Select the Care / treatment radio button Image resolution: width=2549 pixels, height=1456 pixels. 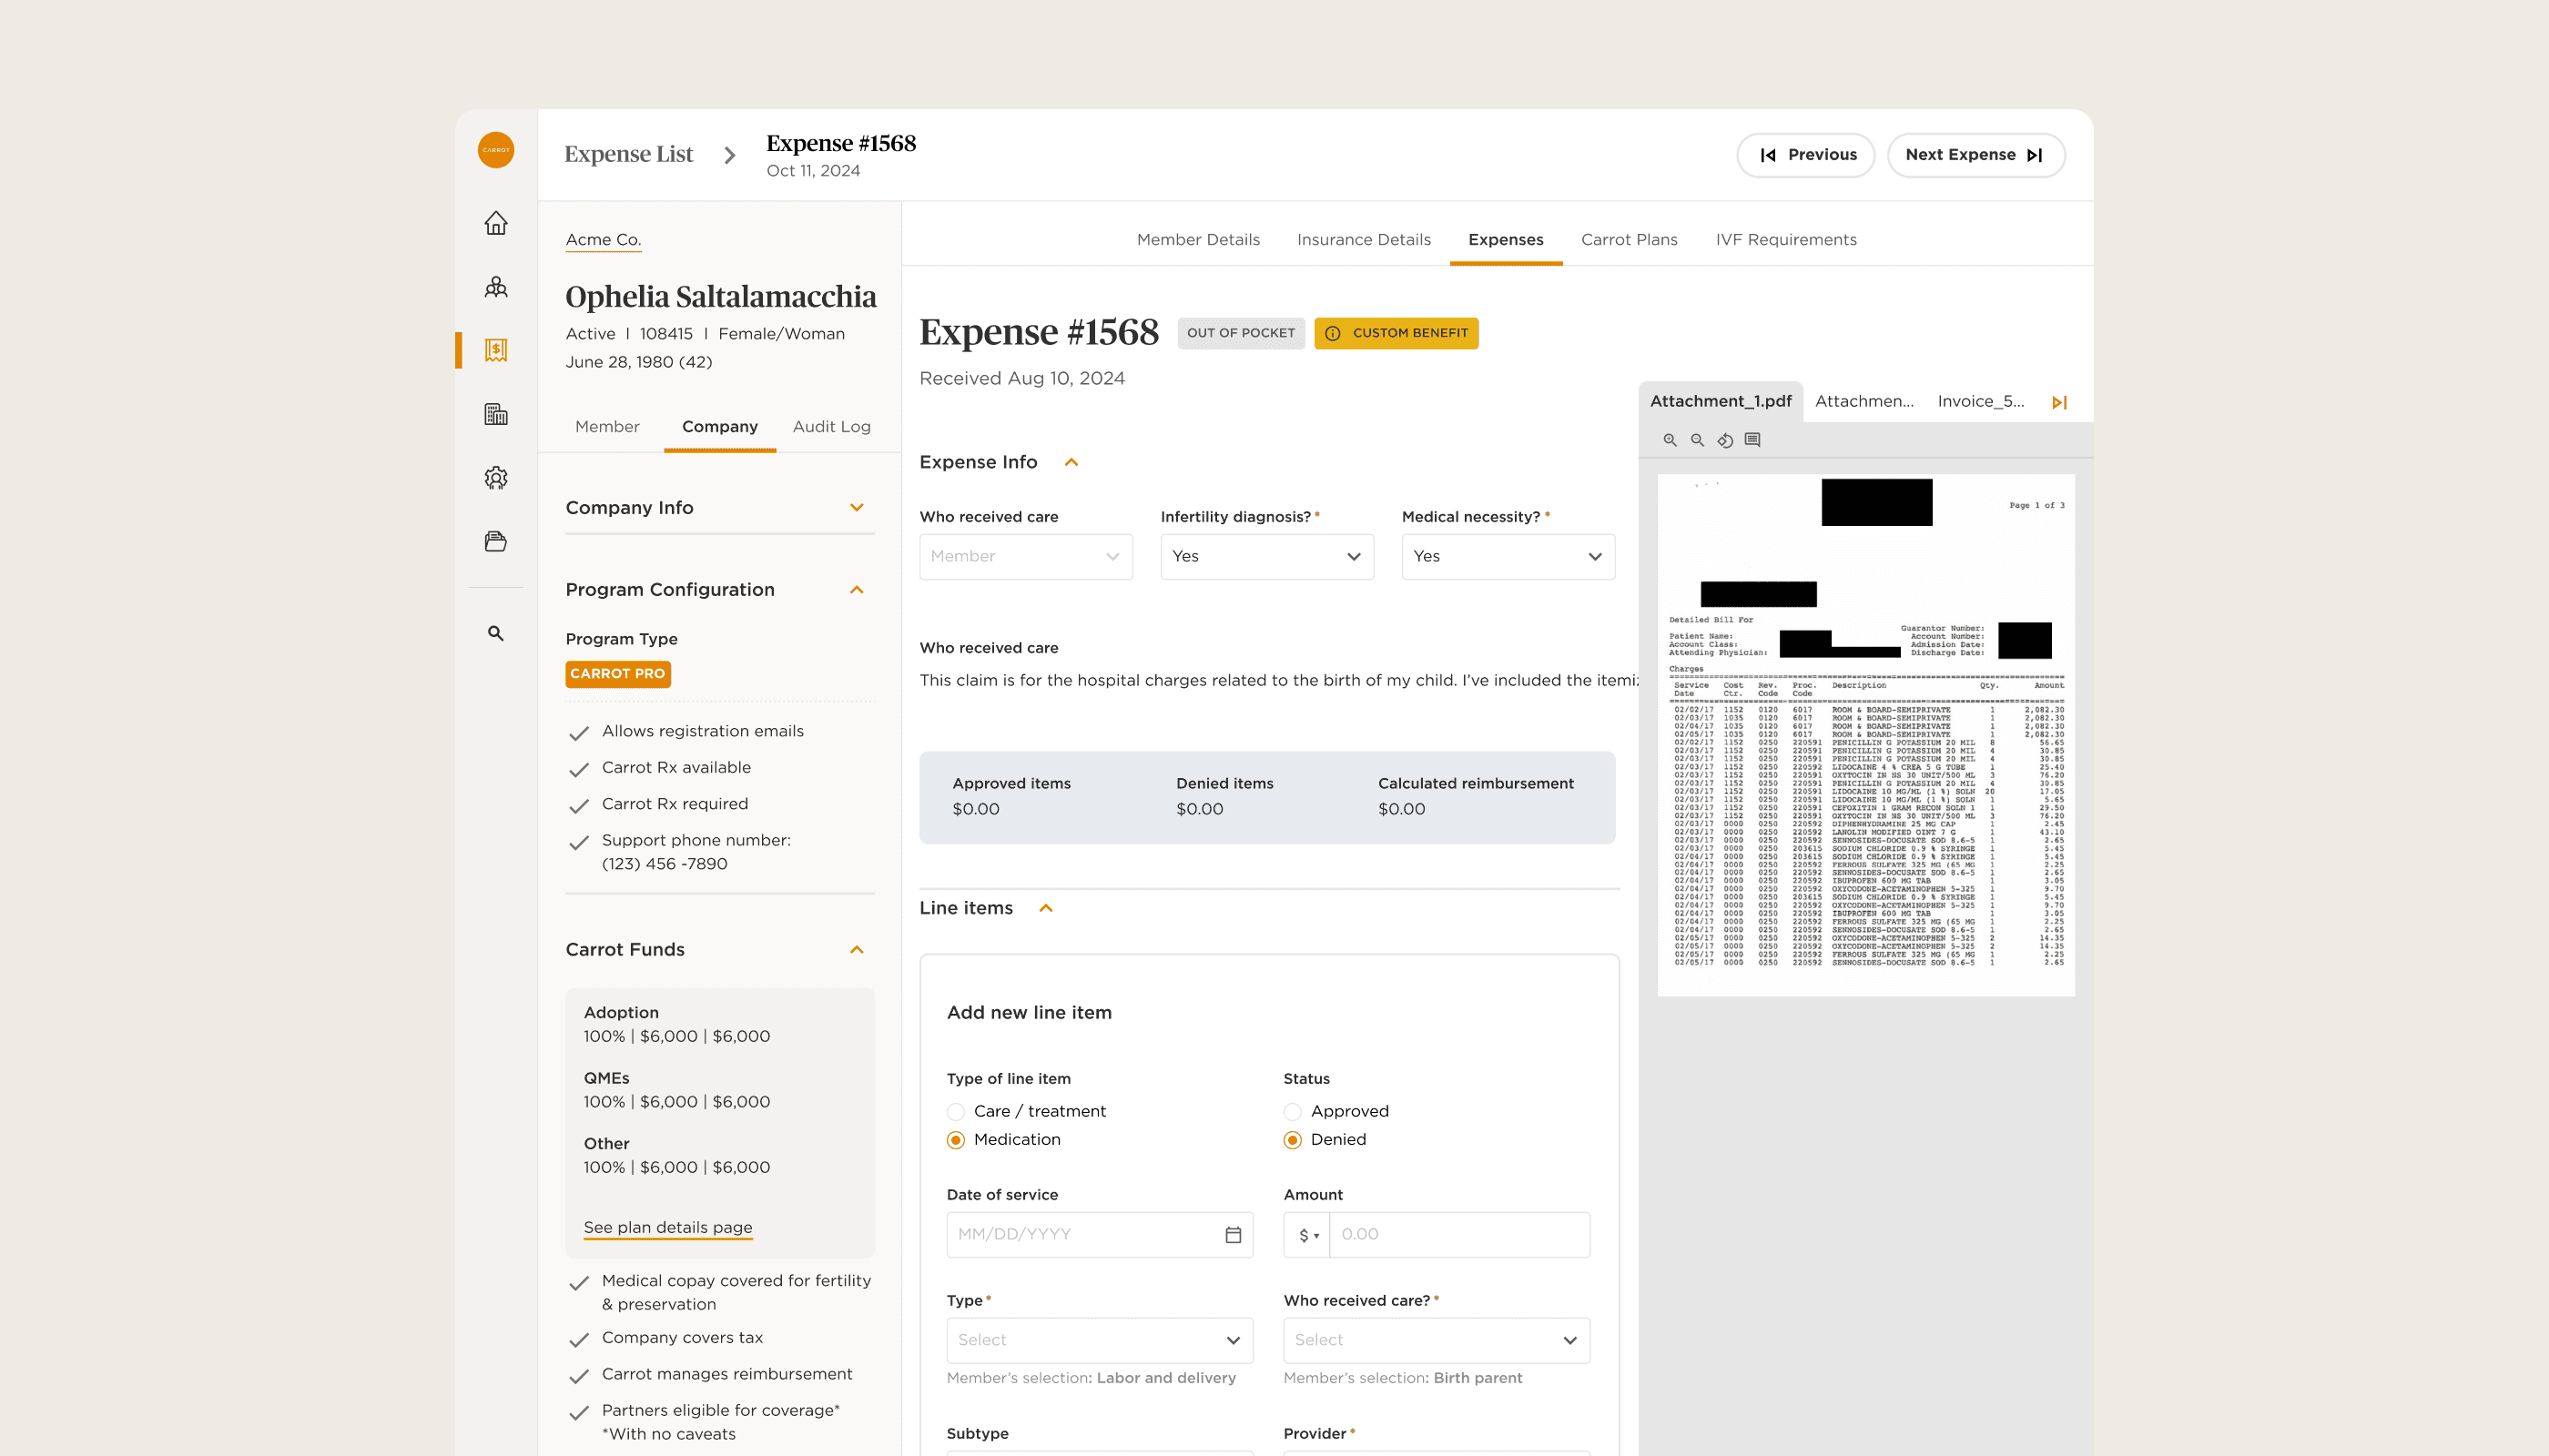(x=957, y=1112)
